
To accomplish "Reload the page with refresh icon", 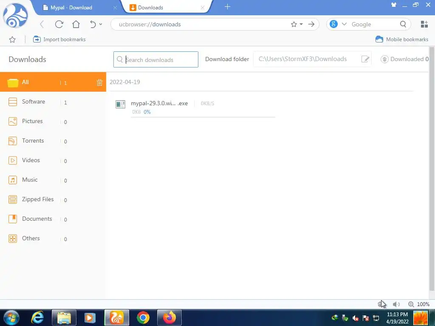I will (59, 24).
